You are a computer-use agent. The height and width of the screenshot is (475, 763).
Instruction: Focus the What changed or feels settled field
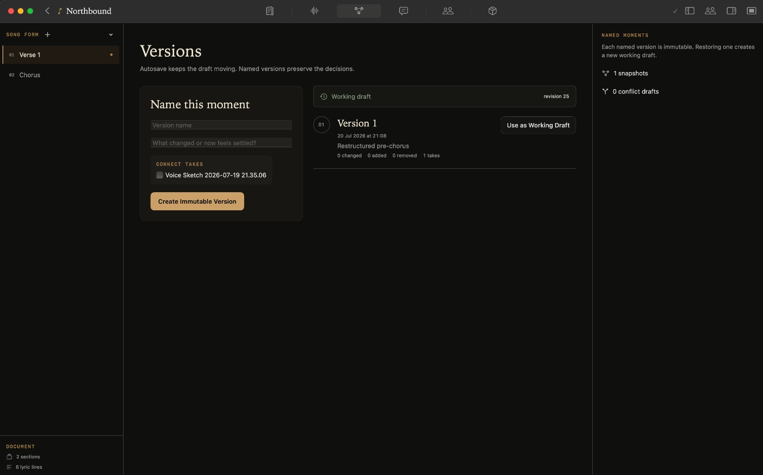[x=221, y=143]
